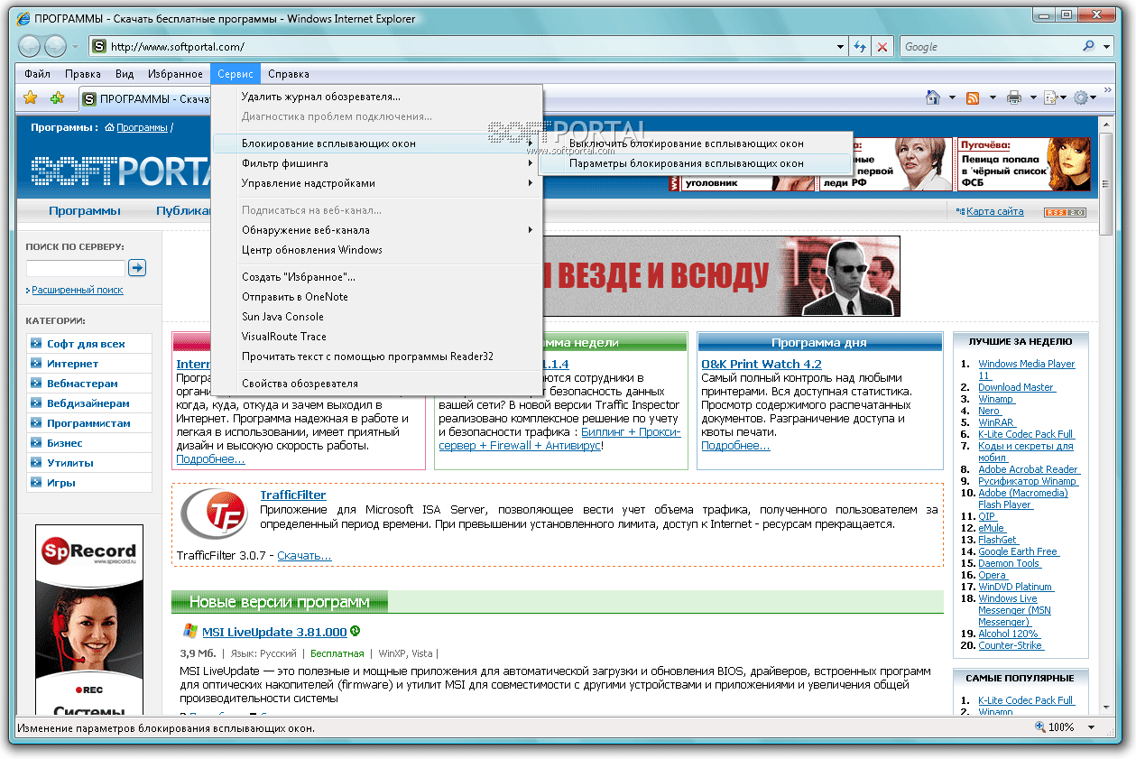Screen dimensions: 1136x759
Task: Select Удалить журнал обозревателя menu item
Action: tap(377, 97)
